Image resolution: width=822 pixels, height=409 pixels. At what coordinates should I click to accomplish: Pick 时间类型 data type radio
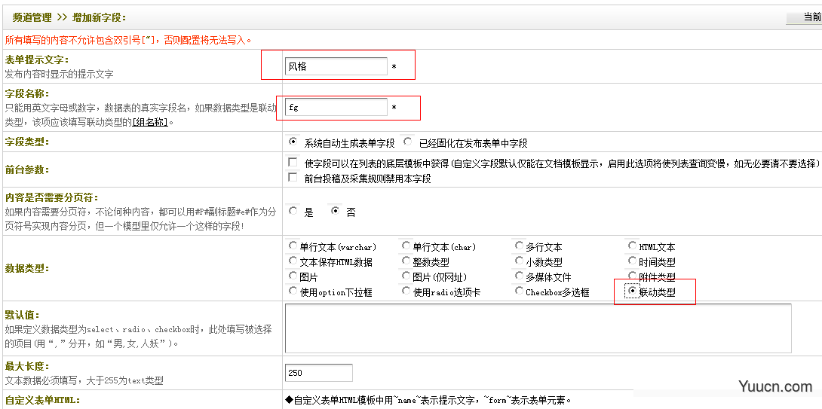click(633, 261)
